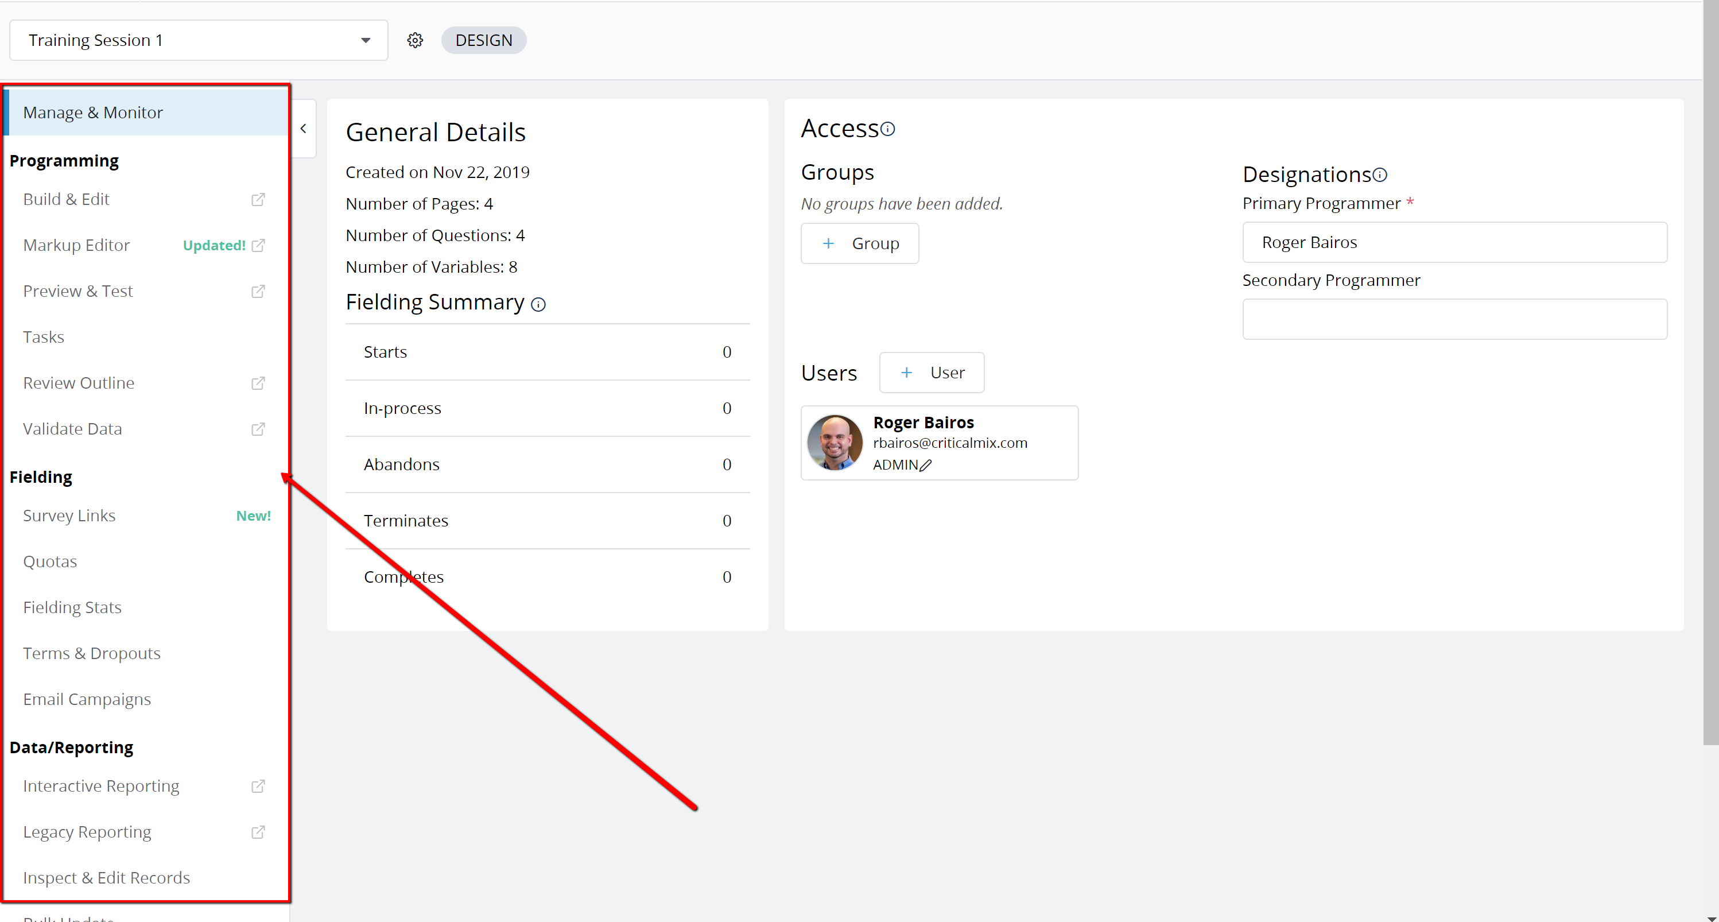Click the add User button

pyautogui.click(x=931, y=373)
